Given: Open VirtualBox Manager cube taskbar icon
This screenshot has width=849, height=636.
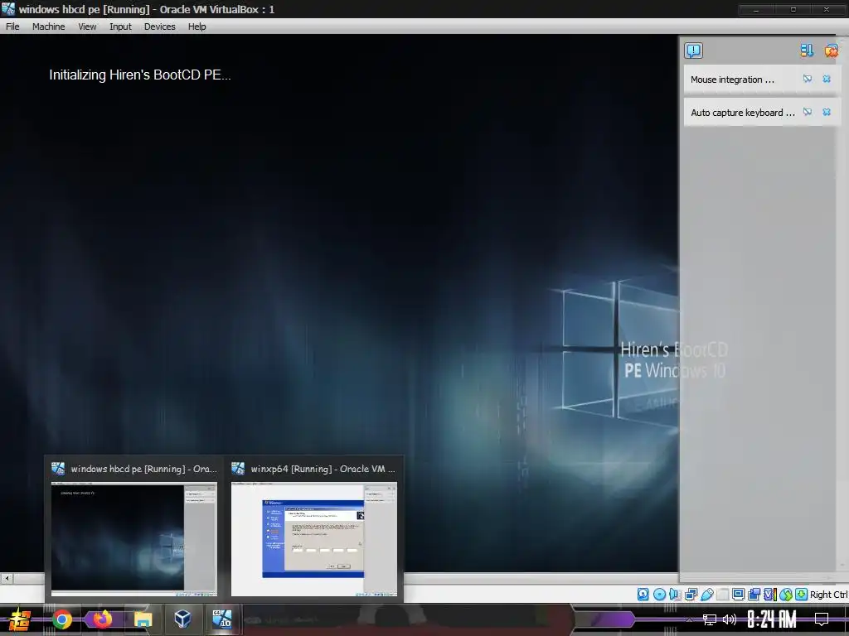Looking at the screenshot, I should tap(182, 619).
